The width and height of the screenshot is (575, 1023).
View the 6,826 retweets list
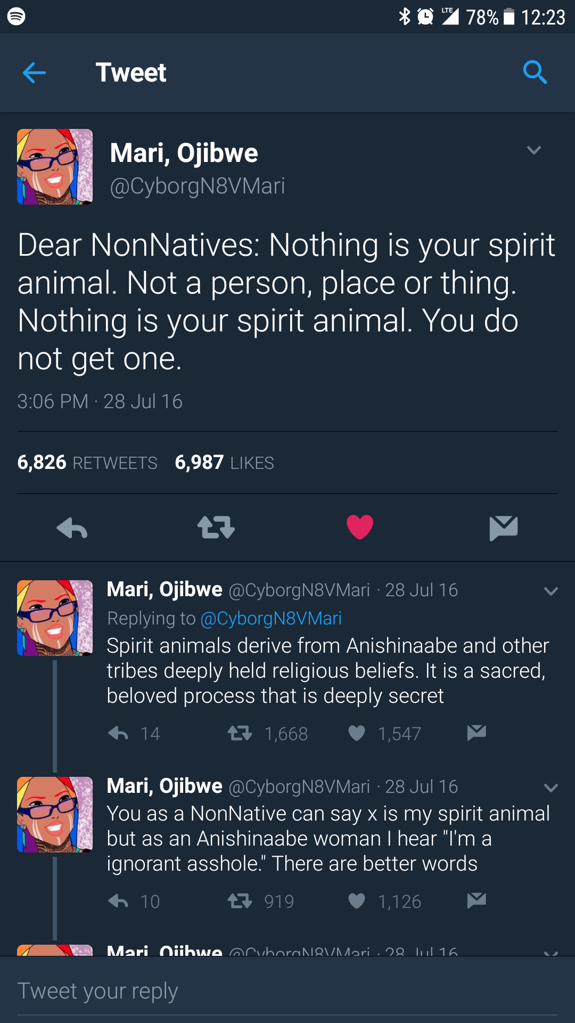coord(87,462)
